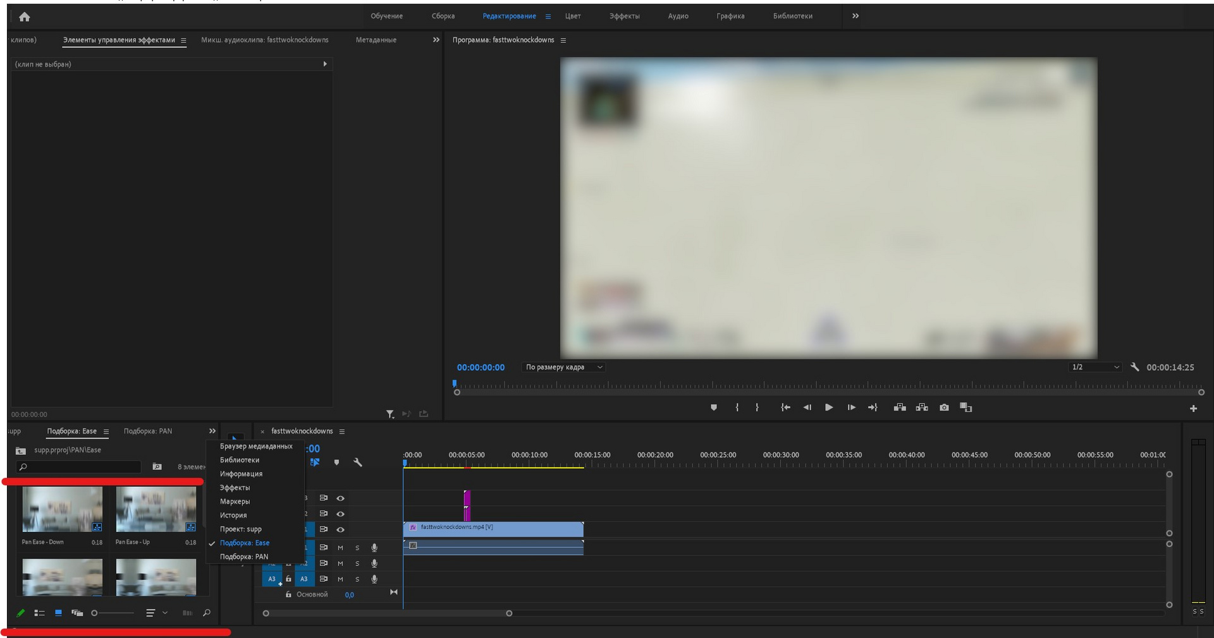Screen dimensions: 1214x638
Task: Open the Метаданные tab
Action: point(376,40)
